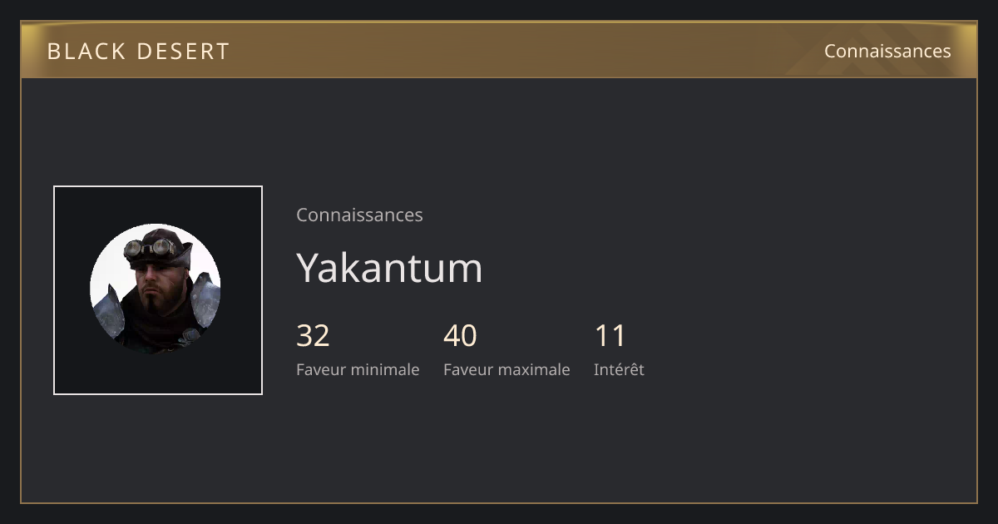This screenshot has width=998, height=524.
Task: Click the interest value 11
Action: click(x=610, y=336)
